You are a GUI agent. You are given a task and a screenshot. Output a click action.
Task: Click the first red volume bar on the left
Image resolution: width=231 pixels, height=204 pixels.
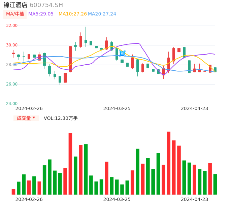pos(13,192)
